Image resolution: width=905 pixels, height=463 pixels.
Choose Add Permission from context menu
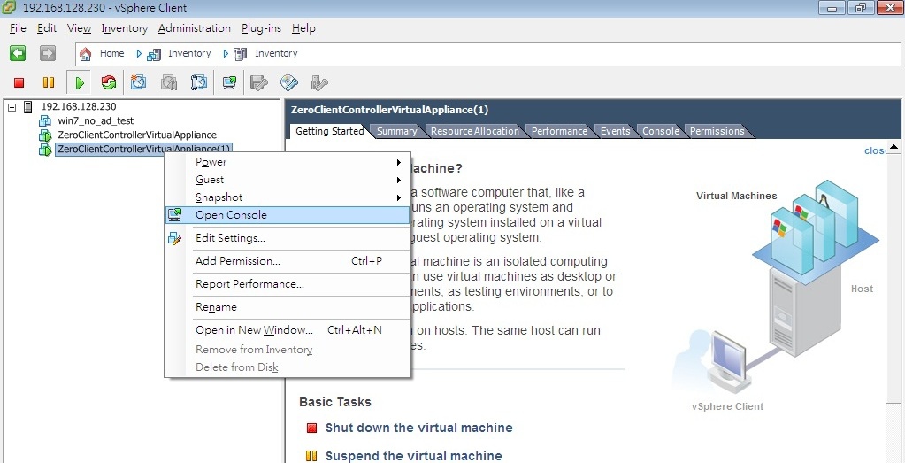(288, 261)
